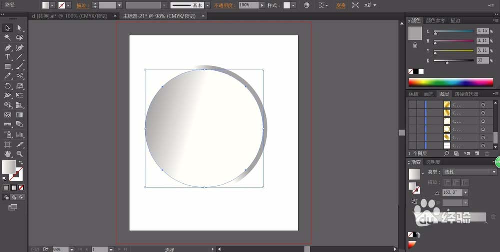Select the Mesh tool
The image size is (500, 252).
click(x=7, y=115)
